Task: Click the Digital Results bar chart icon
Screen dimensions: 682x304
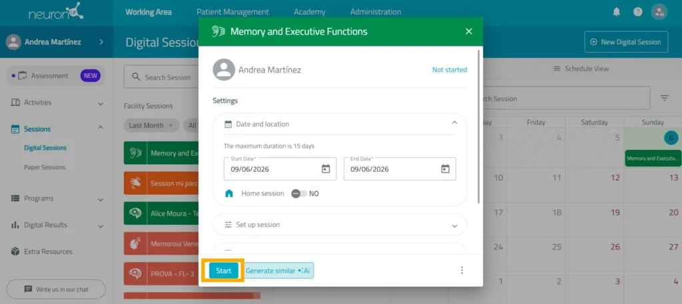Action: pyautogui.click(x=15, y=225)
